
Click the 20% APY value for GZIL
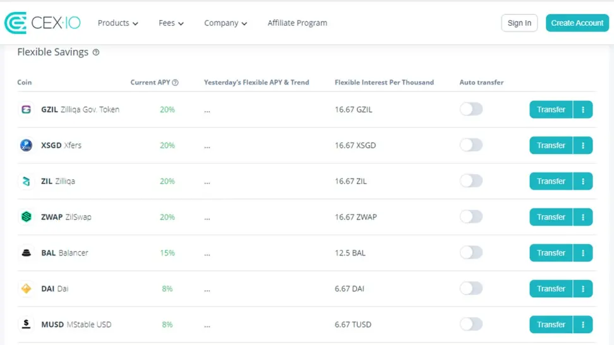click(x=167, y=110)
